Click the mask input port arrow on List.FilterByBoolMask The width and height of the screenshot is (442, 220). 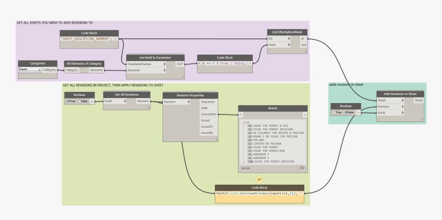pos(289,45)
